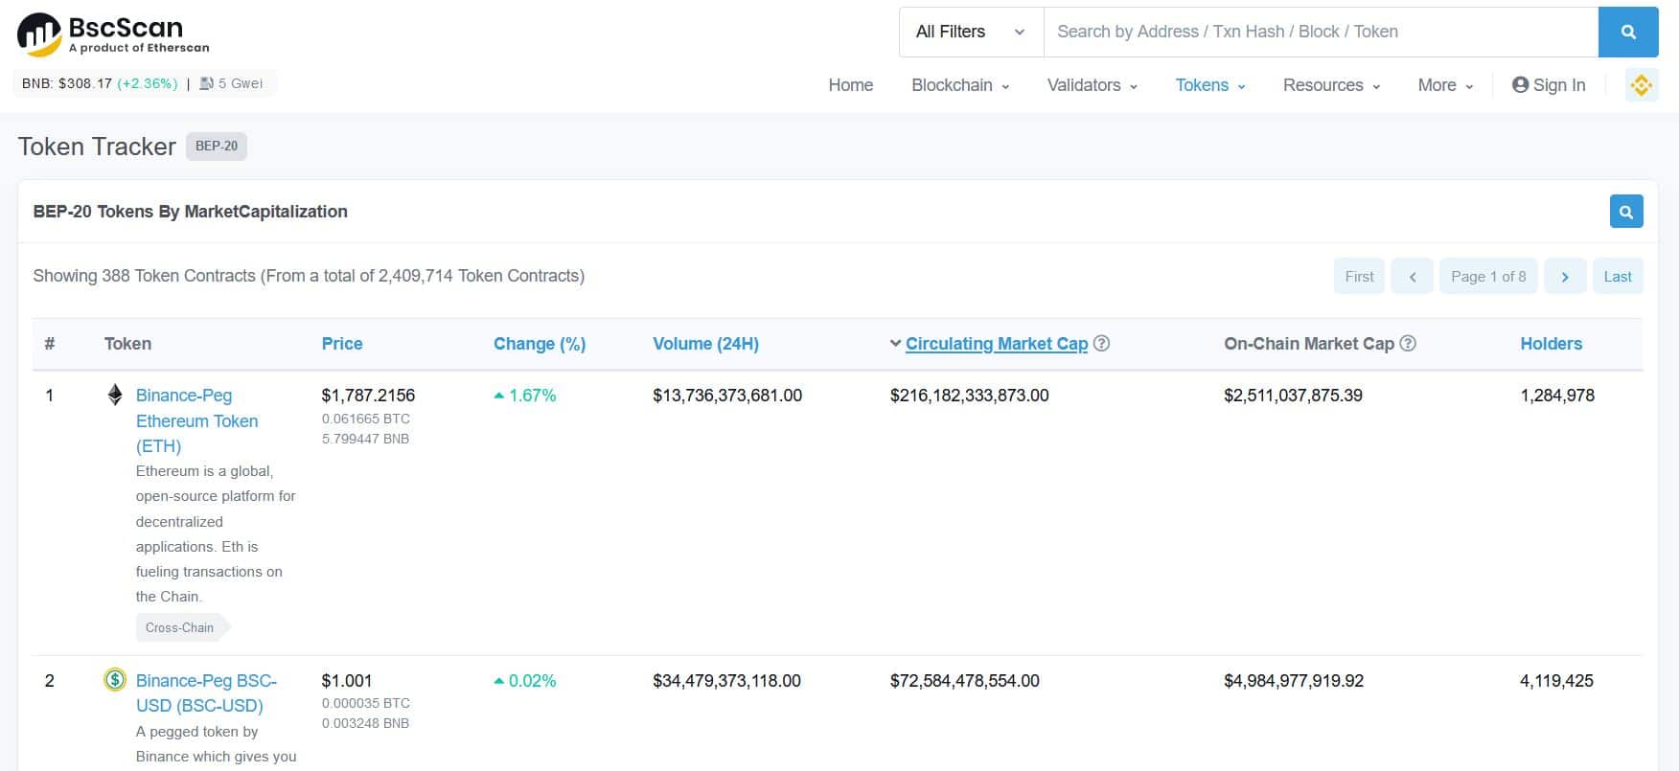
Task: Click on-chain cap $2,511,037,875.39
Action: pos(1293,396)
